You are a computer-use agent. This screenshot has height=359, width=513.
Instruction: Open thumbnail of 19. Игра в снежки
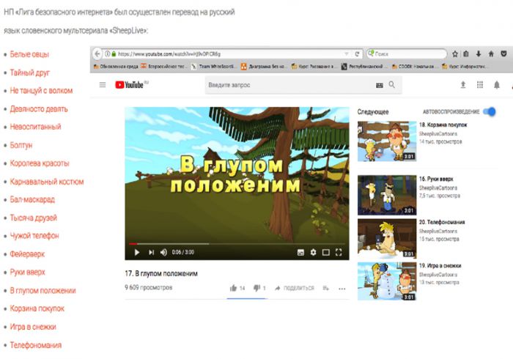[387, 281]
